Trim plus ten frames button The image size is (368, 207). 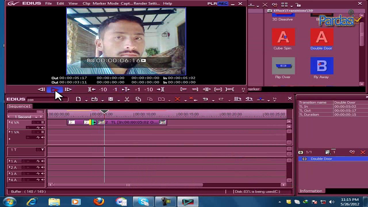148,89
